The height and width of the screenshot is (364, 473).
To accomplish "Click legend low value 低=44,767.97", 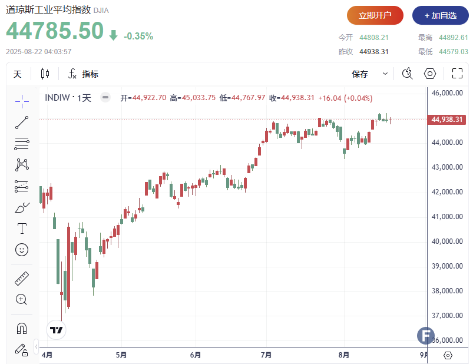I will click(242, 98).
